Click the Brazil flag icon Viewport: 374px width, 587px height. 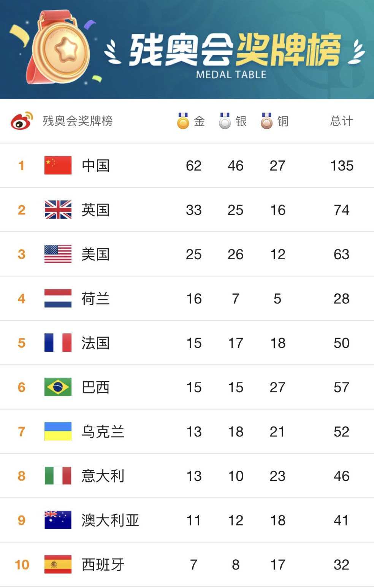click(x=58, y=387)
